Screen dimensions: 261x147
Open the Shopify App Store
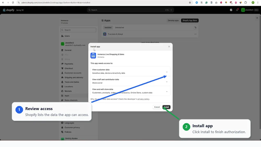190,20
